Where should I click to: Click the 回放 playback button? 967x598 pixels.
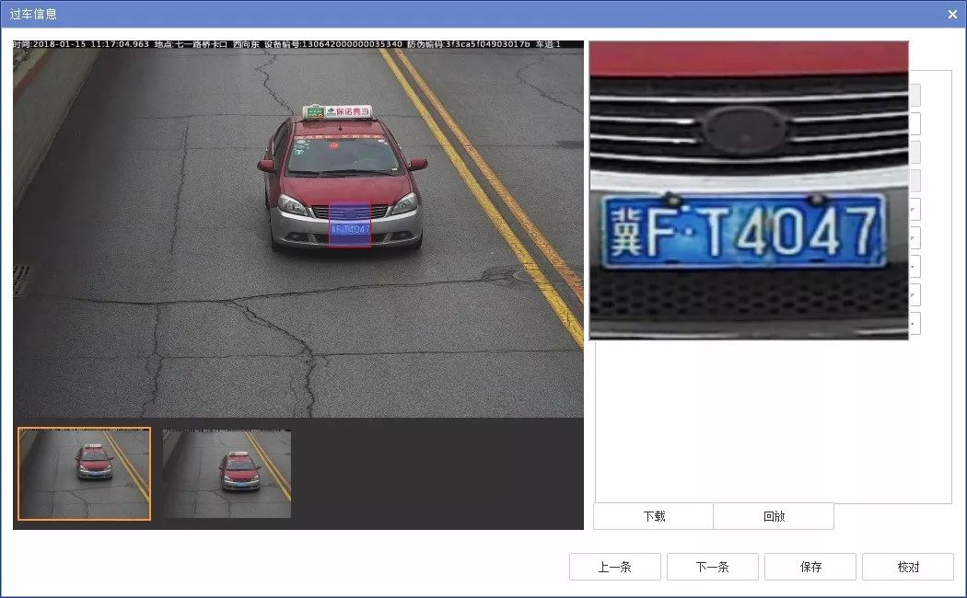pos(774,516)
